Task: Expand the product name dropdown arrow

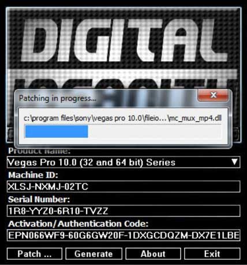Action: (x=234, y=162)
